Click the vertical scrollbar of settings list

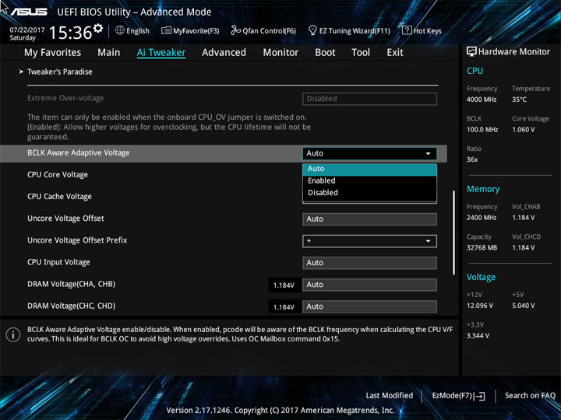coord(454,233)
